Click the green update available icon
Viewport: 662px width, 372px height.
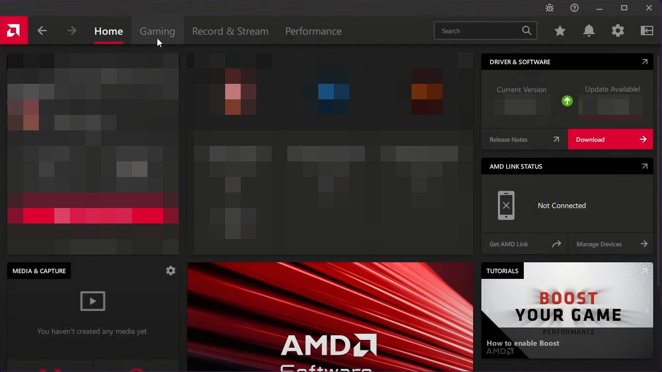coord(567,101)
